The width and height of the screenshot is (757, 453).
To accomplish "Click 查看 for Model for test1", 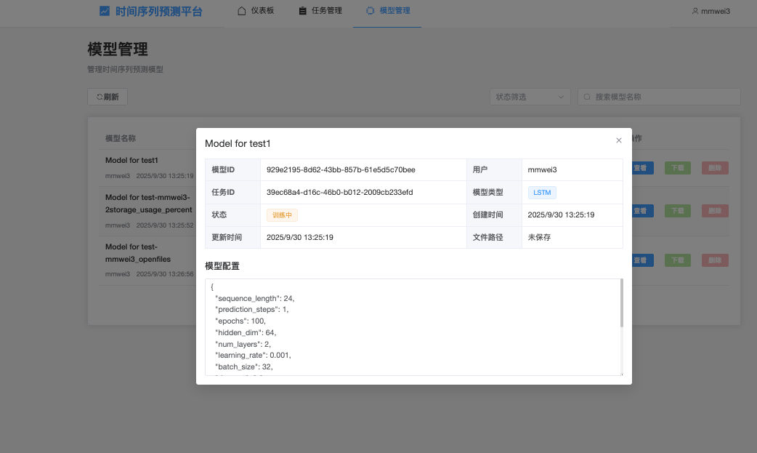I will click(642, 168).
